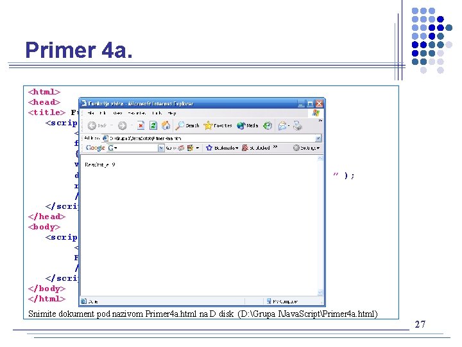This screenshot has width=462, height=347.
Task: Refresh the page with green arrows icon
Action: pyautogui.click(x=153, y=126)
